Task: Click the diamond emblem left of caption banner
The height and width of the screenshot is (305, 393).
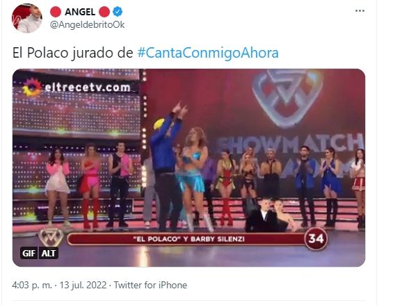Action: [x=51, y=238]
